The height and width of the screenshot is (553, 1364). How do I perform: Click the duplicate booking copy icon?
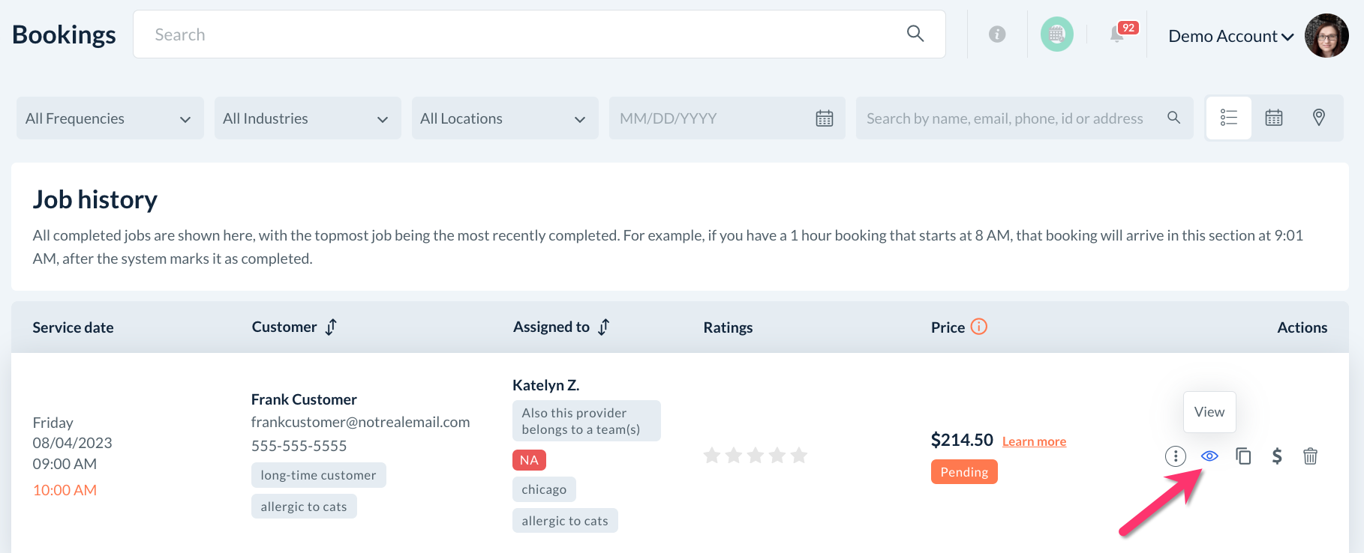point(1243,456)
